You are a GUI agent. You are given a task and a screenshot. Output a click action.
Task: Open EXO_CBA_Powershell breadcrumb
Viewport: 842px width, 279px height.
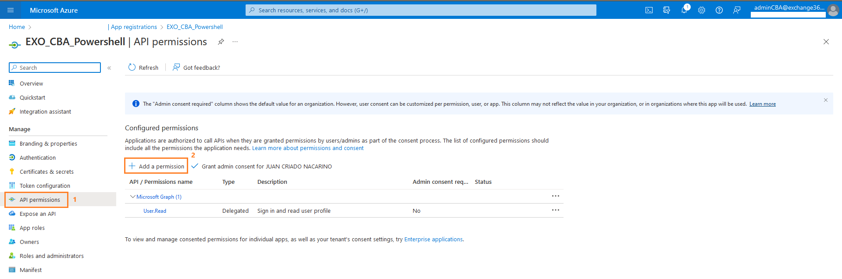[195, 27]
